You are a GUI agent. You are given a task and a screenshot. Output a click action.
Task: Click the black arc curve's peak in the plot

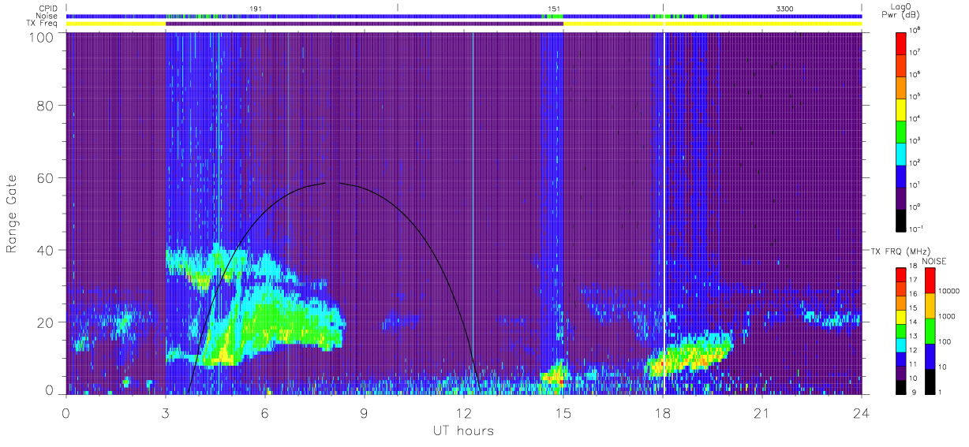331,182
